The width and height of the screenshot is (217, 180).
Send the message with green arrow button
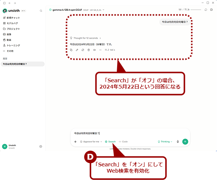(x=185, y=142)
